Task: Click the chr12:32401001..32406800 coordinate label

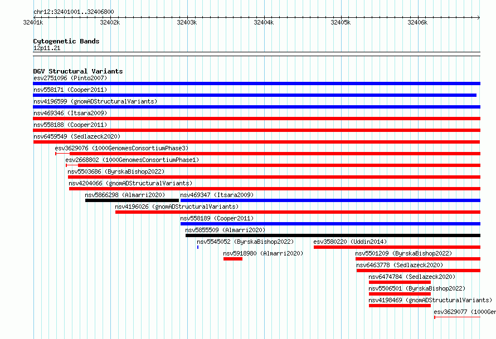Action: 74,12
